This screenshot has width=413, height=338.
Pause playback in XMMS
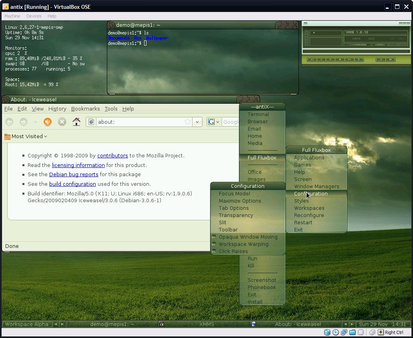coord(330,60)
